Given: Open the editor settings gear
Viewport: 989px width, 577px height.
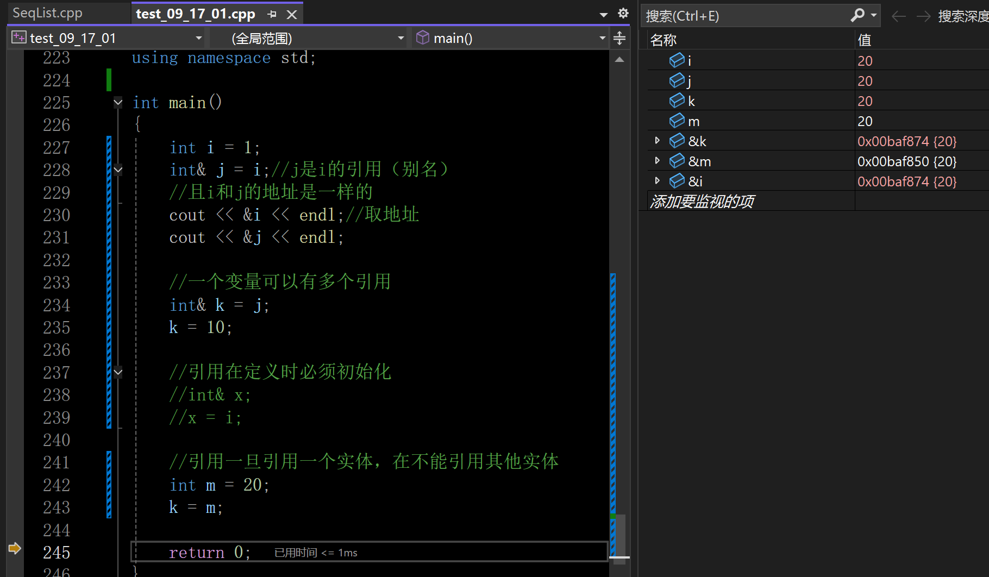Looking at the screenshot, I should (x=623, y=13).
